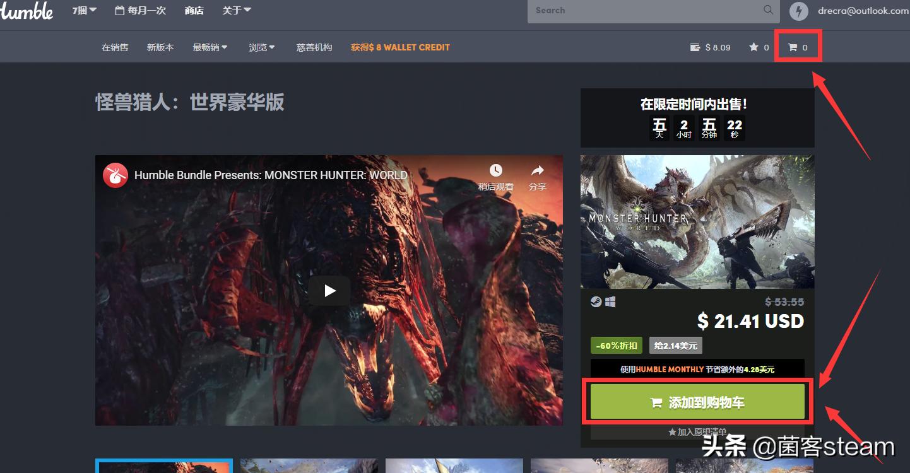Image resolution: width=910 pixels, height=473 pixels.
Task: Open the calendar-icon 每月一次 link
Action: [x=140, y=10]
